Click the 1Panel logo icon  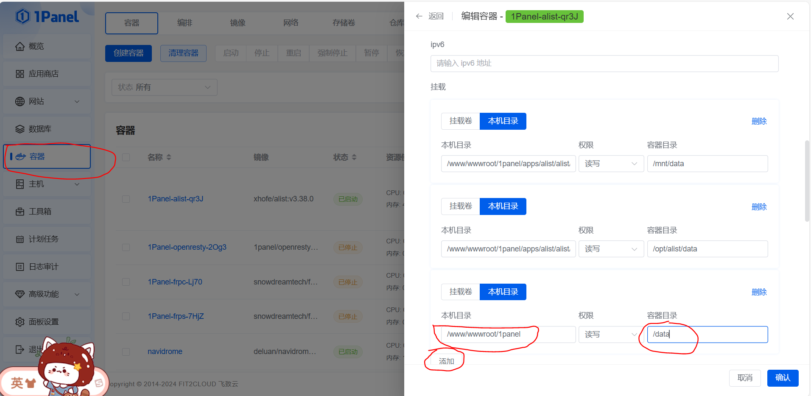[22, 17]
